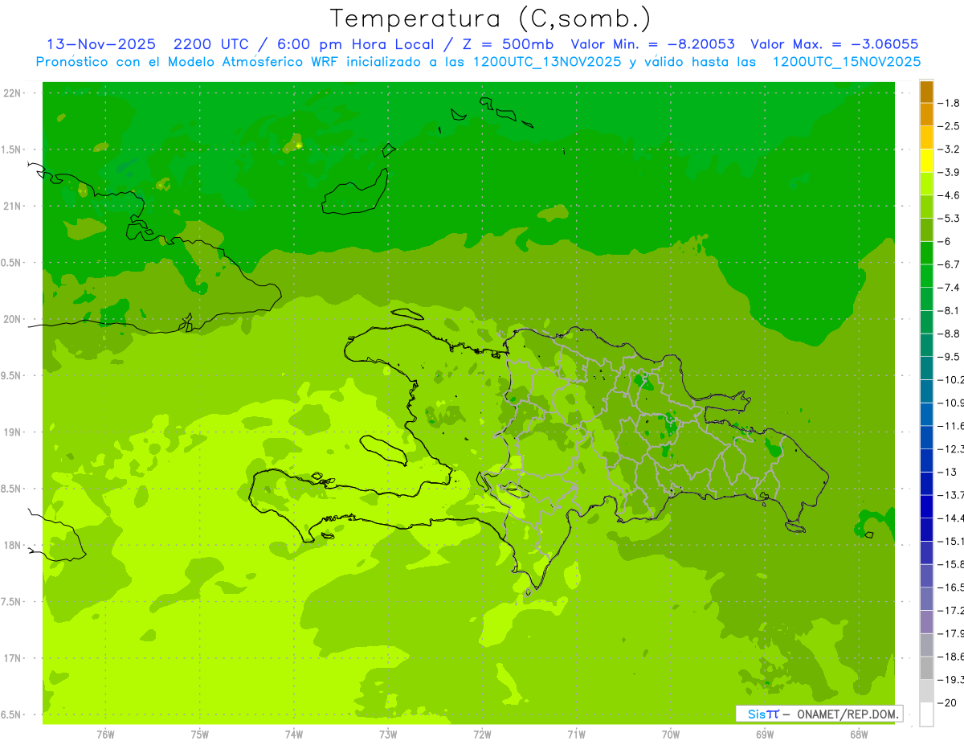964x745 pixels.
Task: Click the '-4.6' colorbar label
Action: [949, 195]
